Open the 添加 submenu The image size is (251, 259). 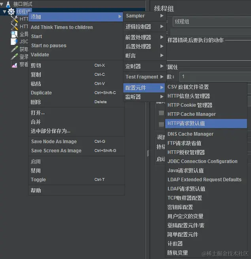[76, 17]
